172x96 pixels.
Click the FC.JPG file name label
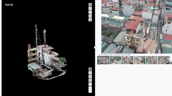pos(103,55)
